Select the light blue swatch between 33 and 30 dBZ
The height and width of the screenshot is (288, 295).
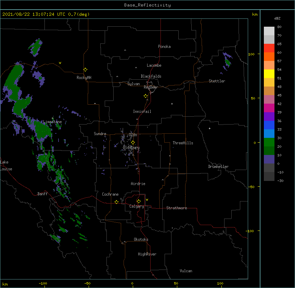coord(269,133)
